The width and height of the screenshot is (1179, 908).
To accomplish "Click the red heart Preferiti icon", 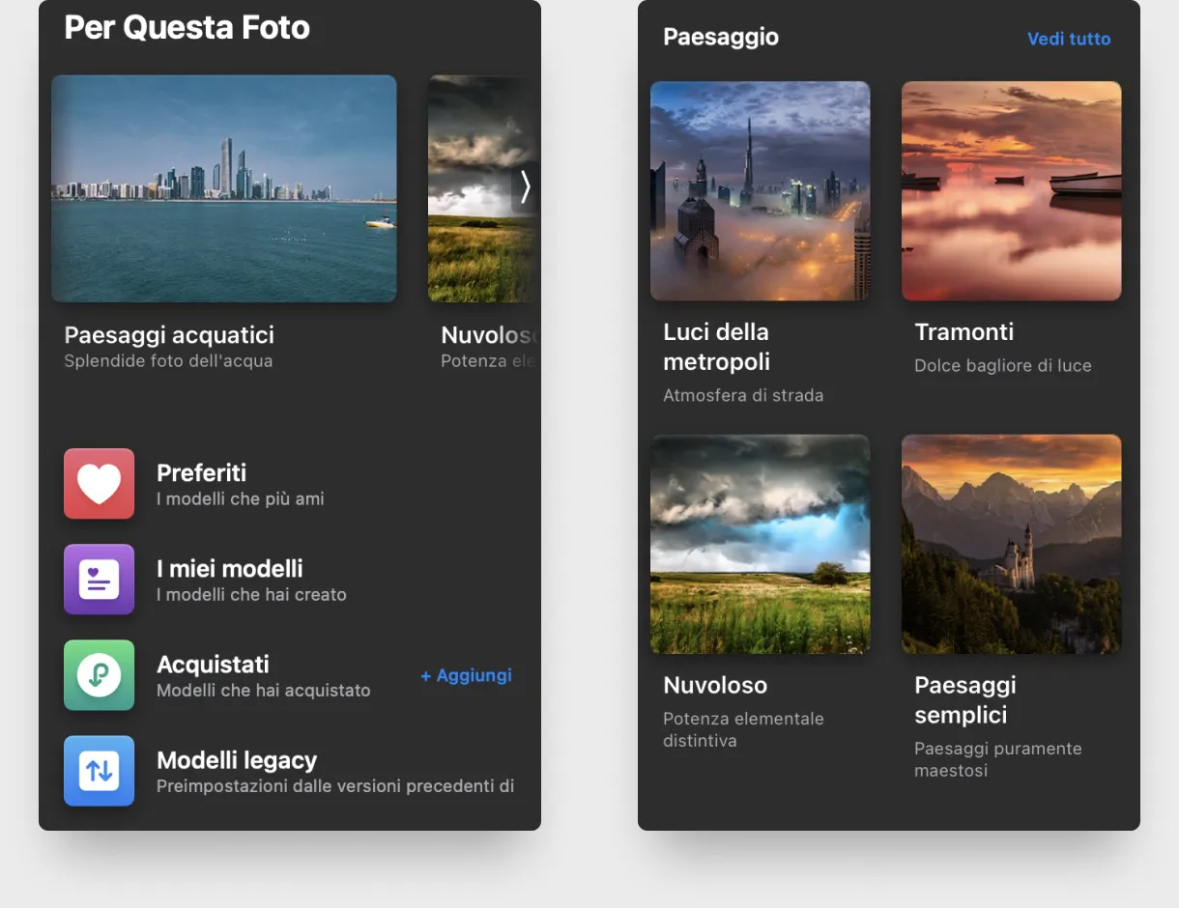I will point(99,483).
